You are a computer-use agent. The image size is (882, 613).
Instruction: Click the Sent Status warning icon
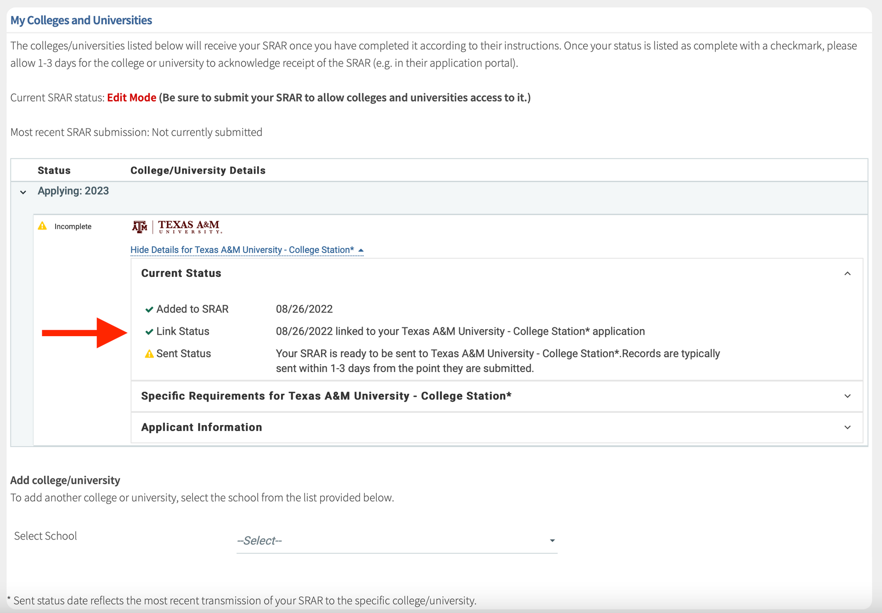click(149, 354)
